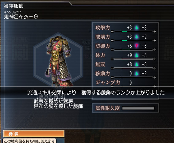The height and width of the screenshot is (143, 174).
Task: Click the tooltip この戦利品を持ち物に加えます
Action: click(x=29, y=141)
